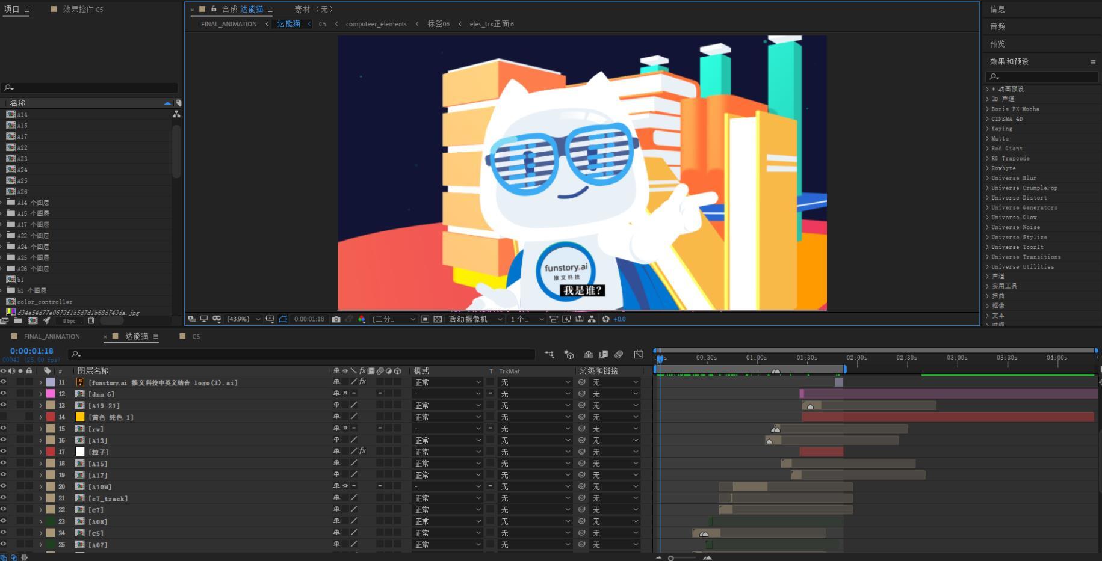Screen dimensions: 1102x561
Task: Click the rocket icon in Project panel
Action: pyautogui.click(x=47, y=321)
